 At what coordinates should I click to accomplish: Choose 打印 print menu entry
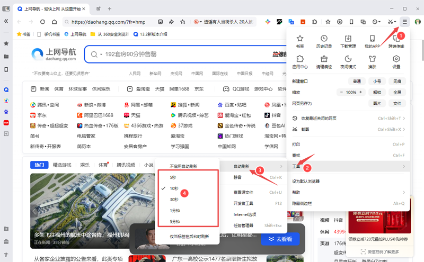coord(348,144)
